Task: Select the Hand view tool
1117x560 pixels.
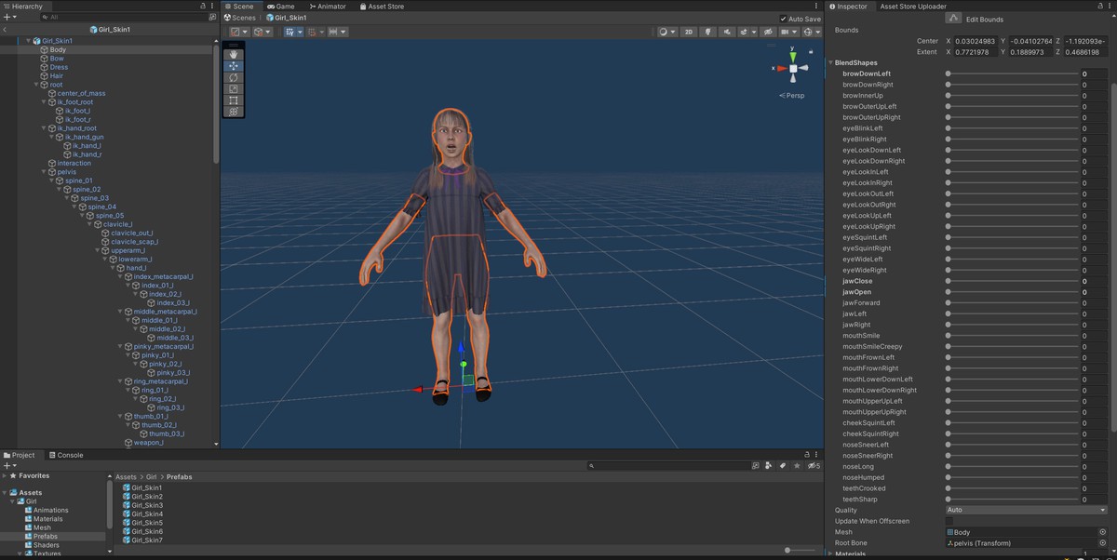Action: pyautogui.click(x=234, y=55)
